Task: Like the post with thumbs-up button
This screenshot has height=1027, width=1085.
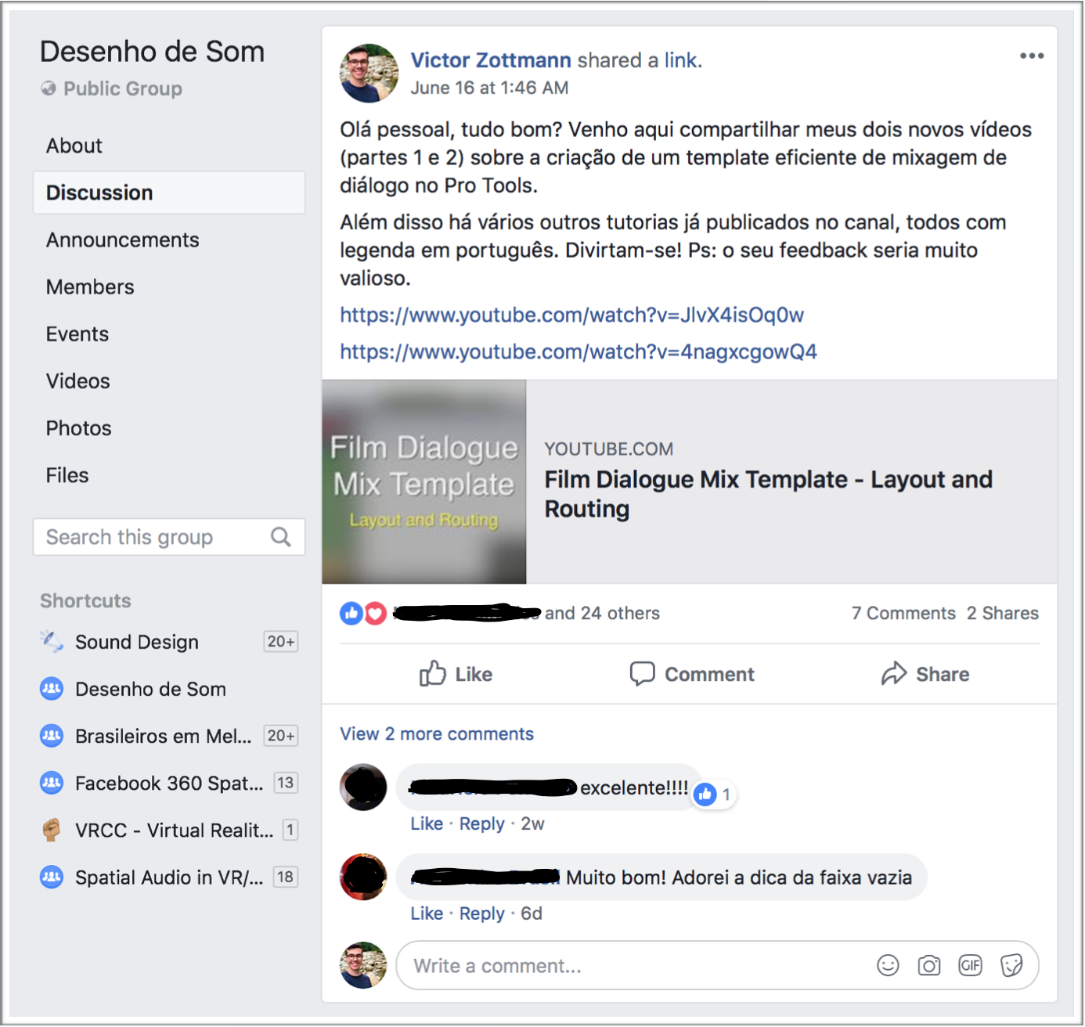Action: 456,674
